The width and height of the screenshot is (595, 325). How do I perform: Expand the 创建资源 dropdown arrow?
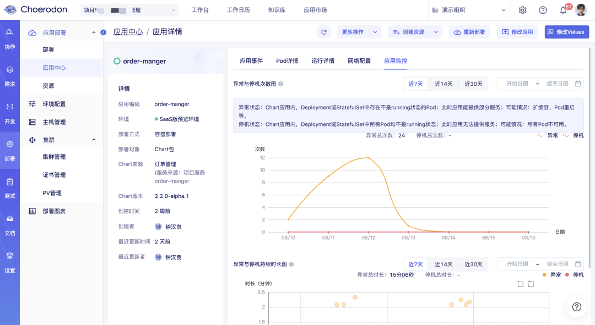436,32
